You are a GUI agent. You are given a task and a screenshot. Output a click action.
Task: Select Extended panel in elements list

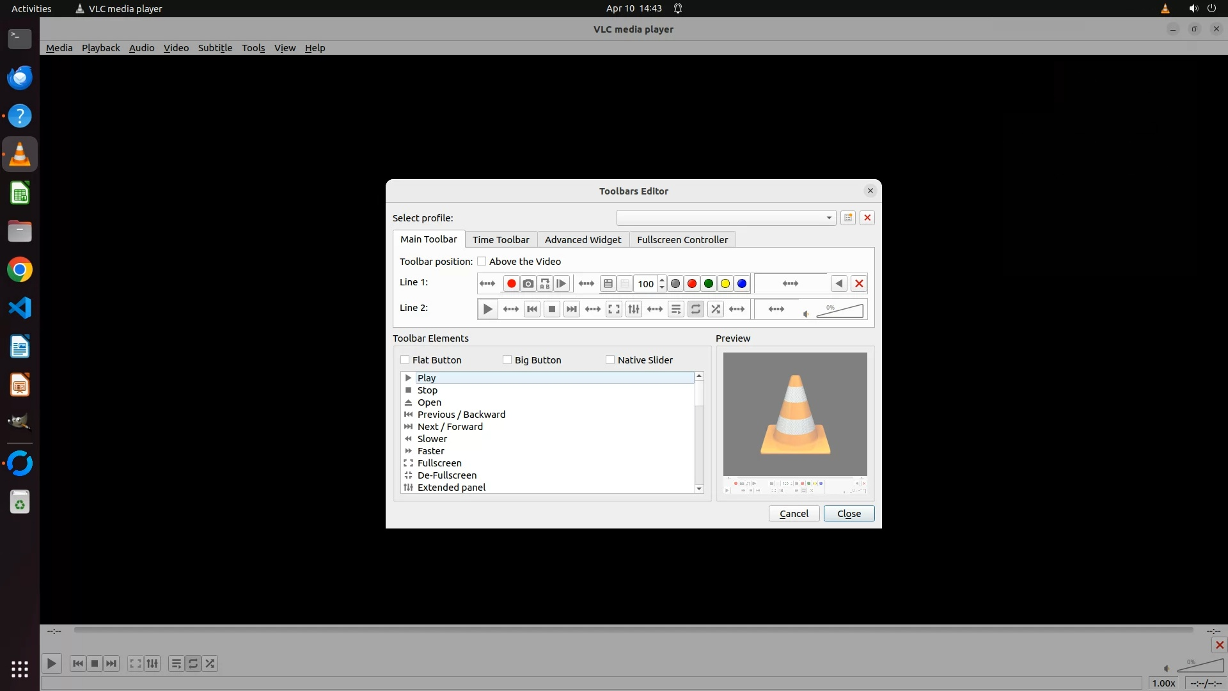[451, 487]
